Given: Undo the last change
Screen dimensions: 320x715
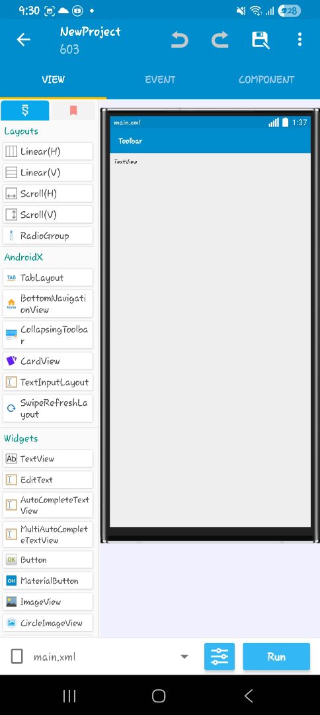Looking at the screenshot, I should tap(180, 40).
